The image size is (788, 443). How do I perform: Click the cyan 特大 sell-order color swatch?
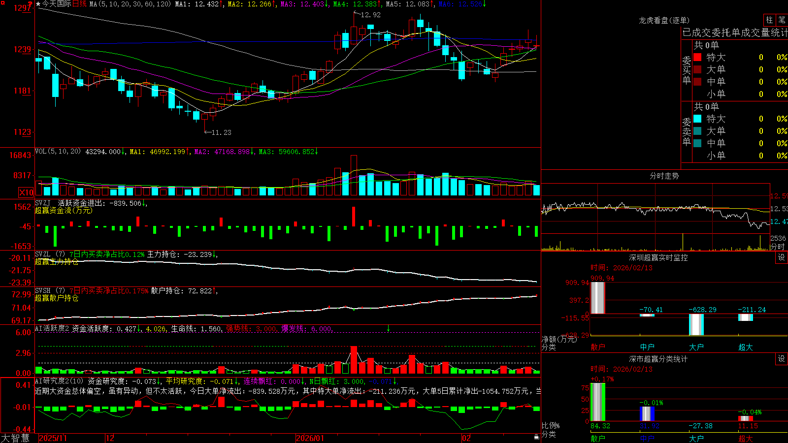(x=697, y=119)
